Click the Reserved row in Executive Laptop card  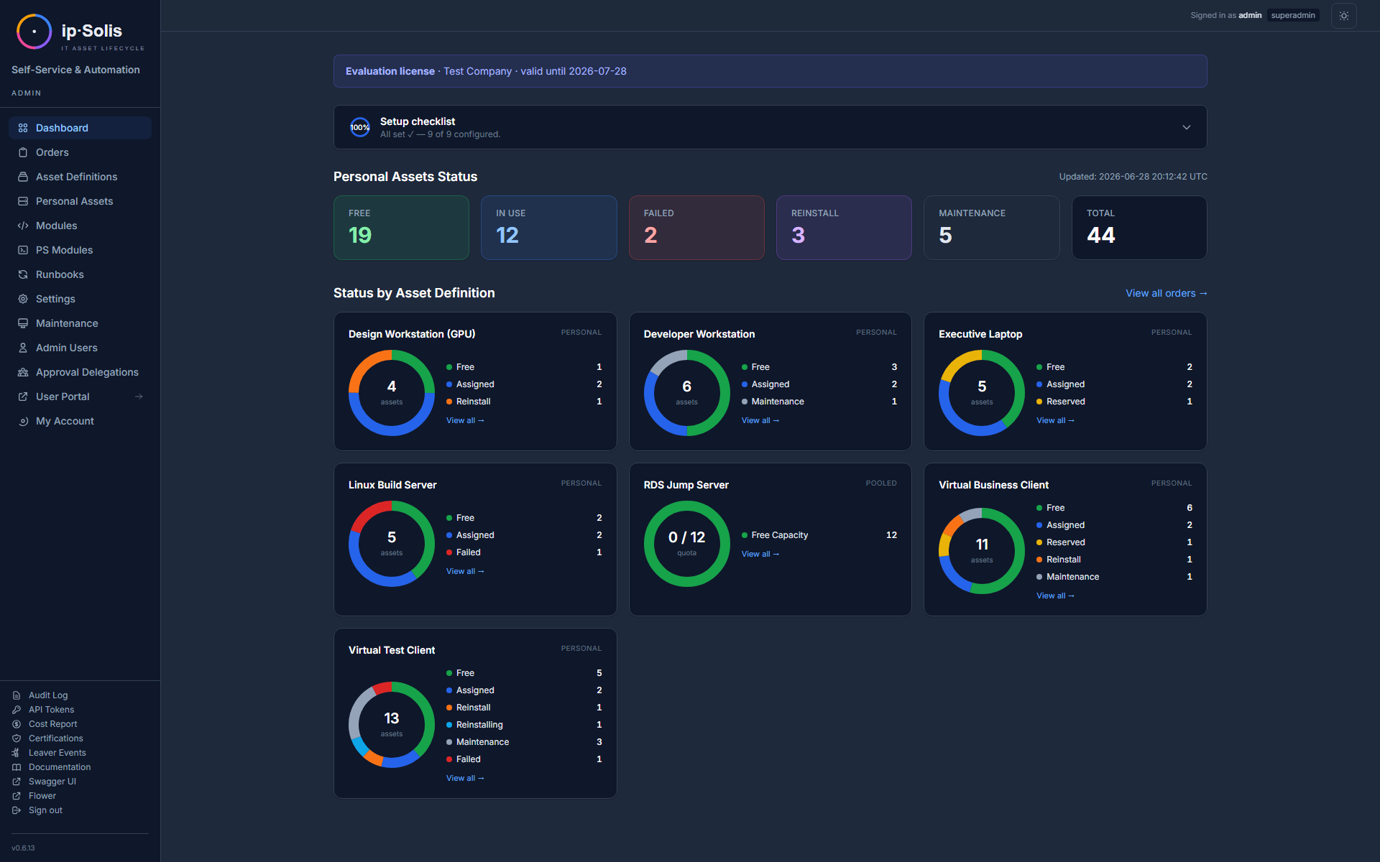click(x=1114, y=402)
